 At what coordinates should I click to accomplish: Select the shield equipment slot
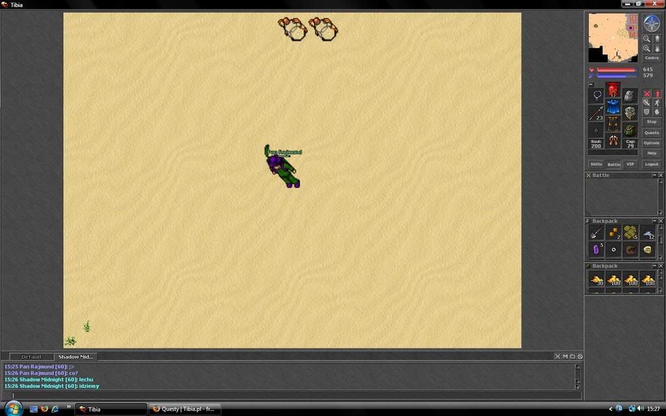[630, 113]
